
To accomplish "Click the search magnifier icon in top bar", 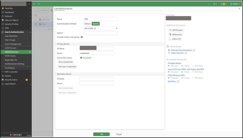I will pyautogui.click(x=39, y=4).
